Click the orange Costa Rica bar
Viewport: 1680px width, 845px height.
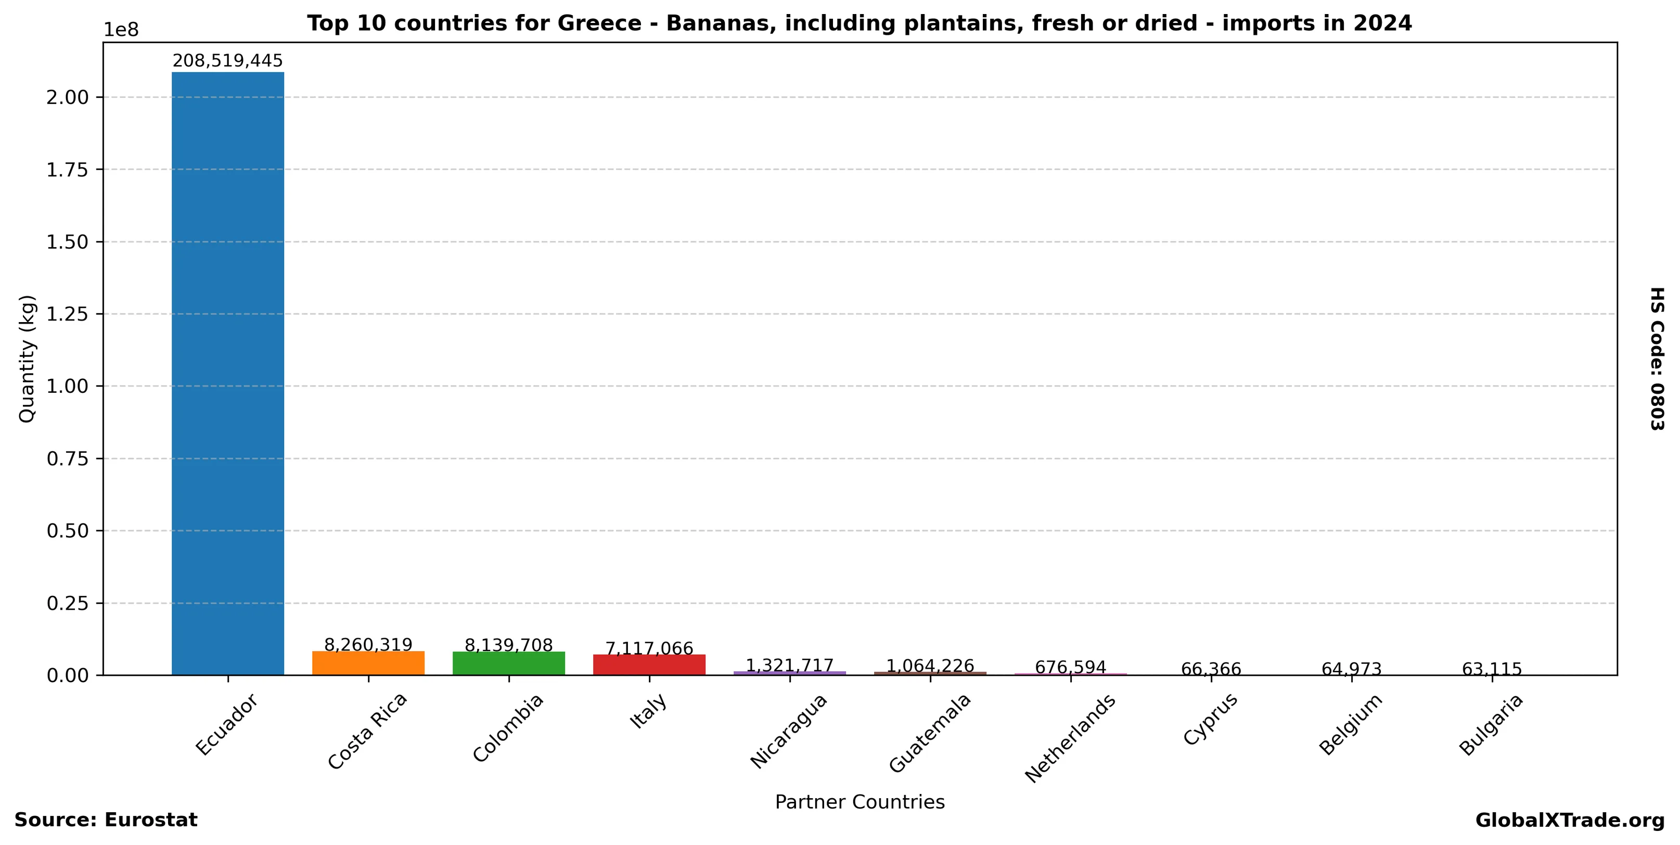tap(368, 662)
